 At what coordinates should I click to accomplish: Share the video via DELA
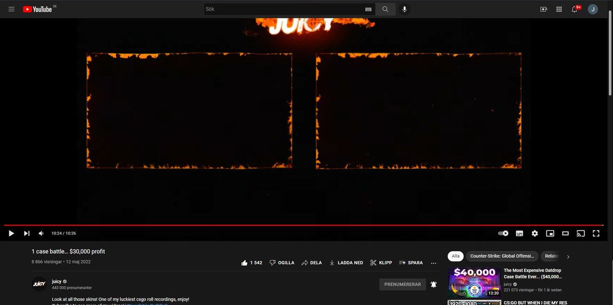coord(312,263)
